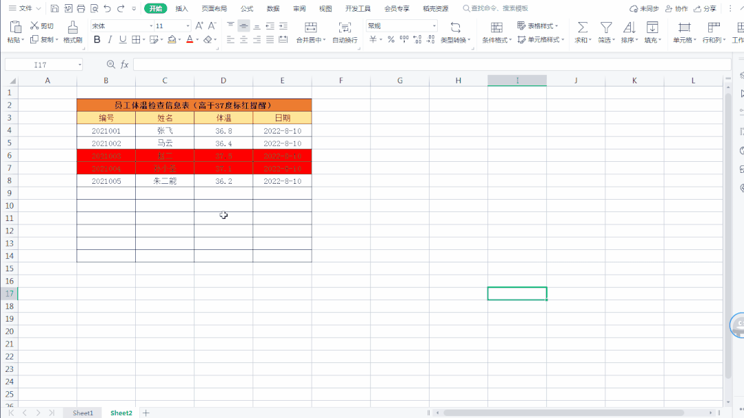This screenshot has height=418, width=744.
Task: Open the File (文件) menu
Action: 25,8
